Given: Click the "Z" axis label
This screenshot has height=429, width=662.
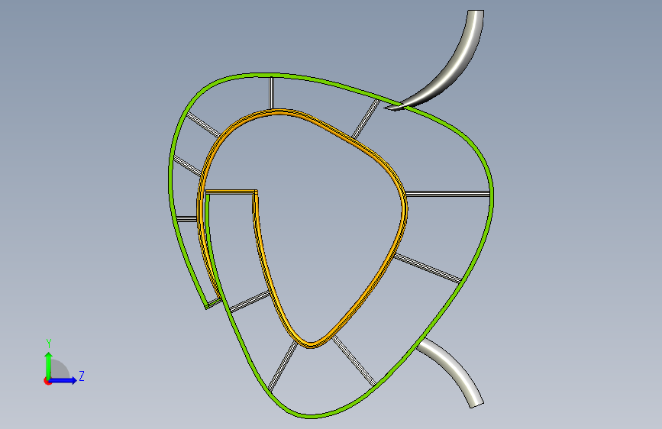Looking at the screenshot, I should [x=82, y=376].
